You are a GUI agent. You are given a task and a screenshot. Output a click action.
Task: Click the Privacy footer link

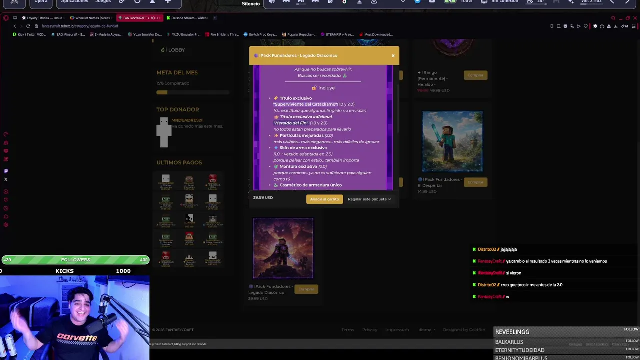pyautogui.click(x=370, y=330)
